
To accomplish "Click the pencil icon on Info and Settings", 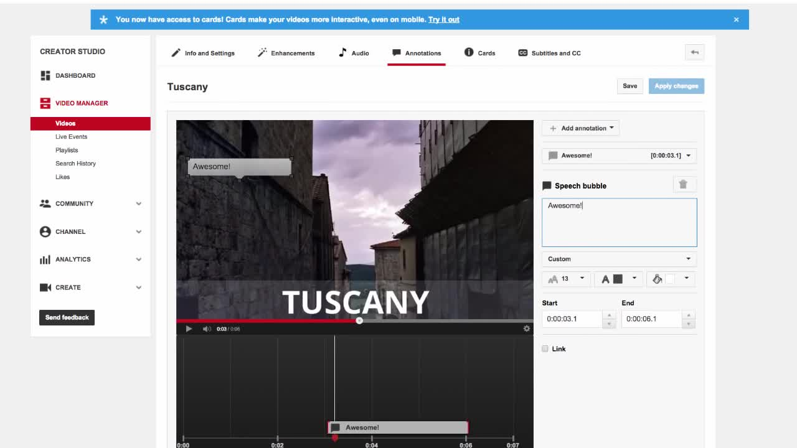I will (x=176, y=53).
